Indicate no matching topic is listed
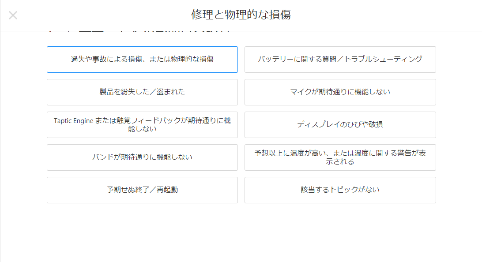The image size is (482, 262). [340, 190]
